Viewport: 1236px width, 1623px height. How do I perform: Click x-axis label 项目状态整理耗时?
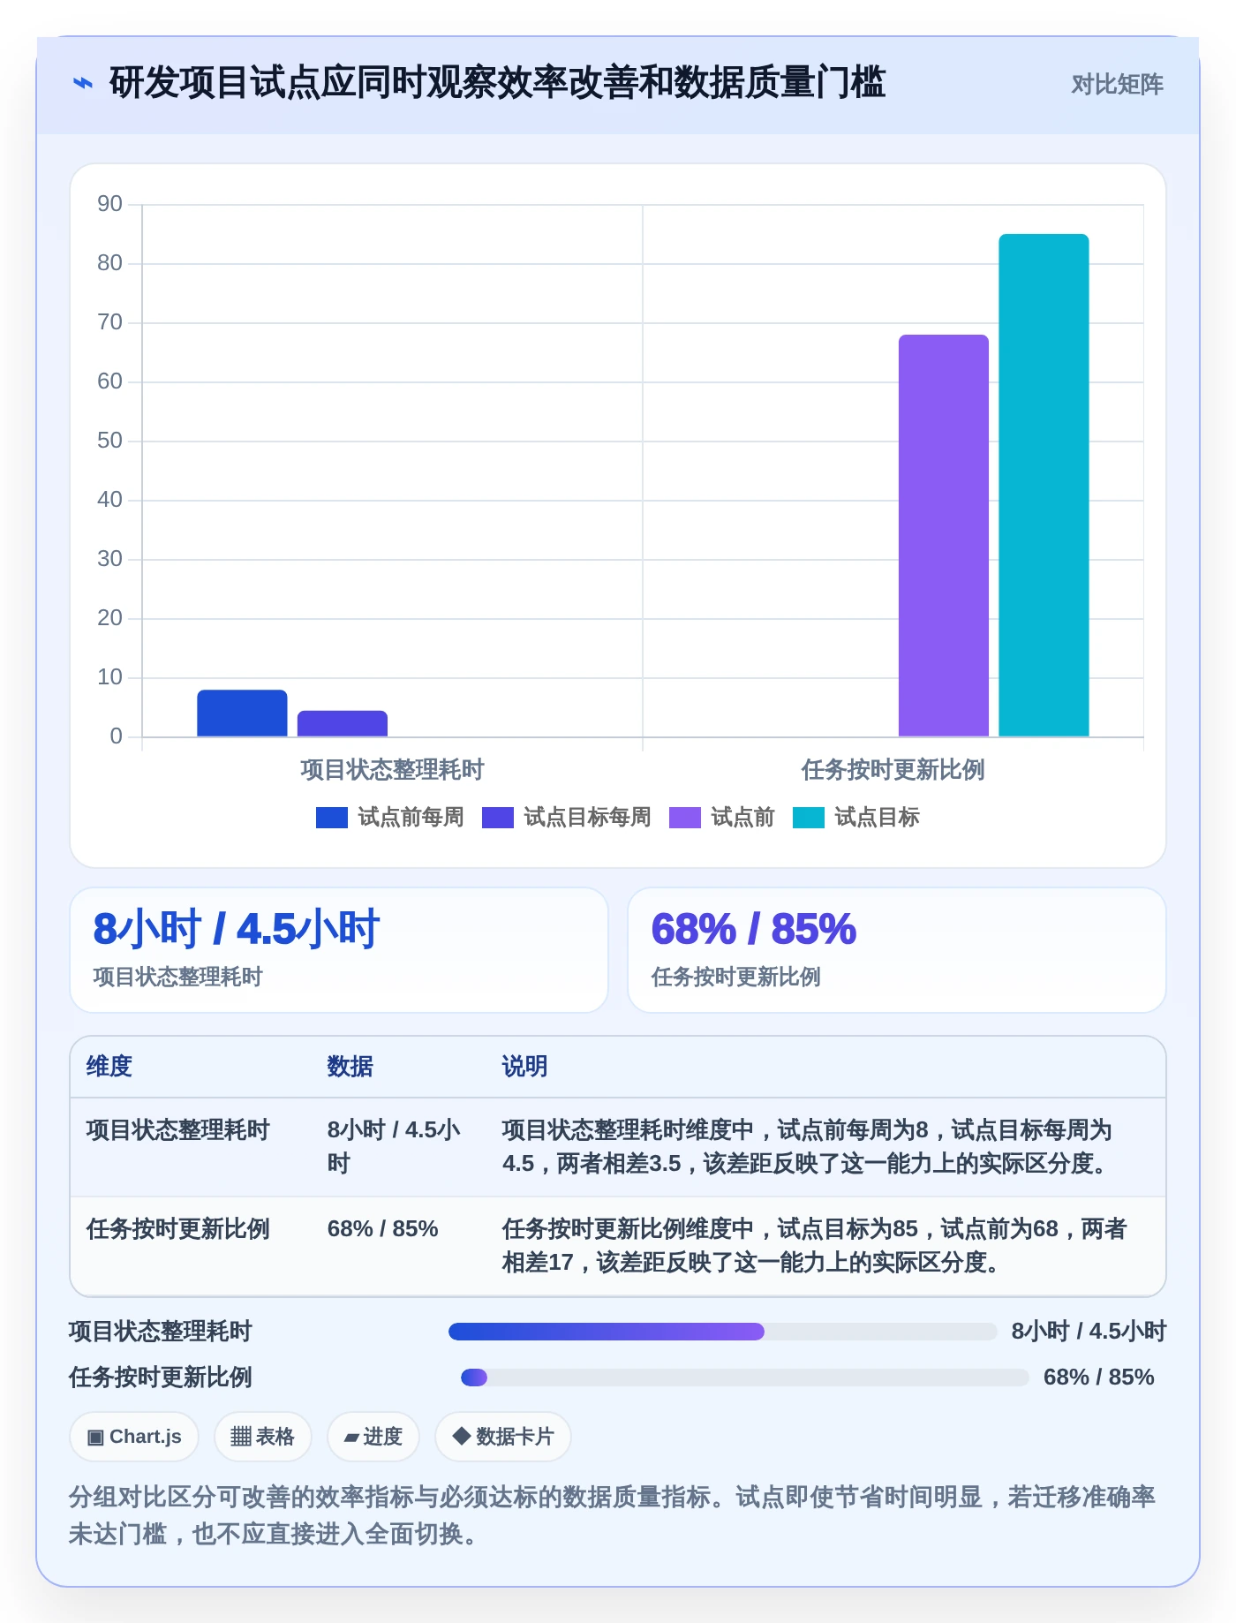(x=392, y=770)
